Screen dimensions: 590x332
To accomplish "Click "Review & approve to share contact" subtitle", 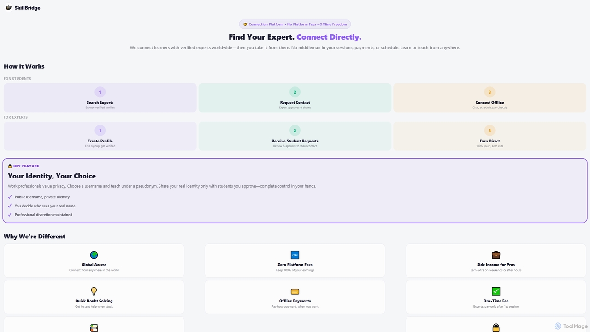I will point(295,146).
